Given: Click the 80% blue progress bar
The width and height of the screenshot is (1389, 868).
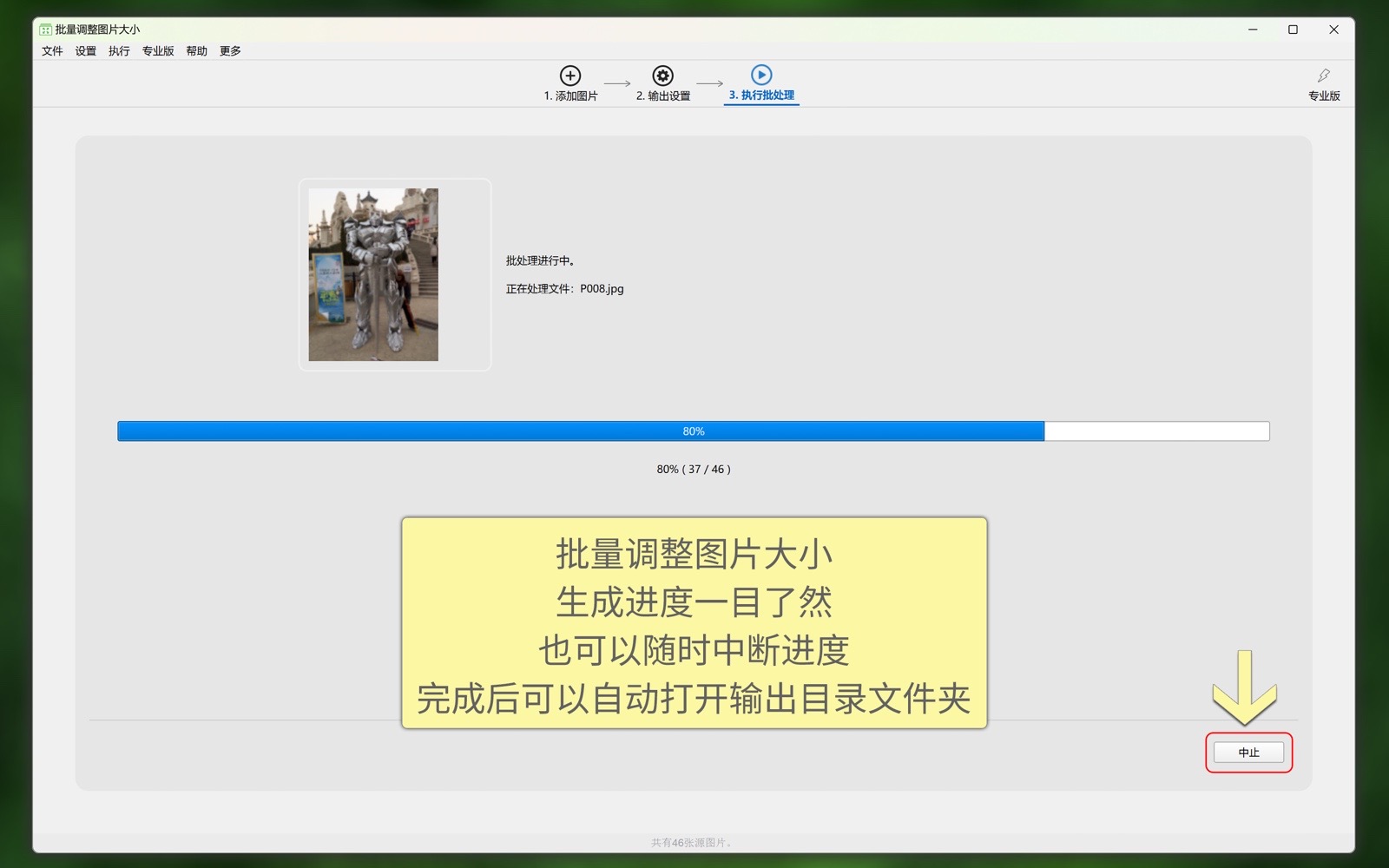Looking at the screenshot, I should (694, 431).
